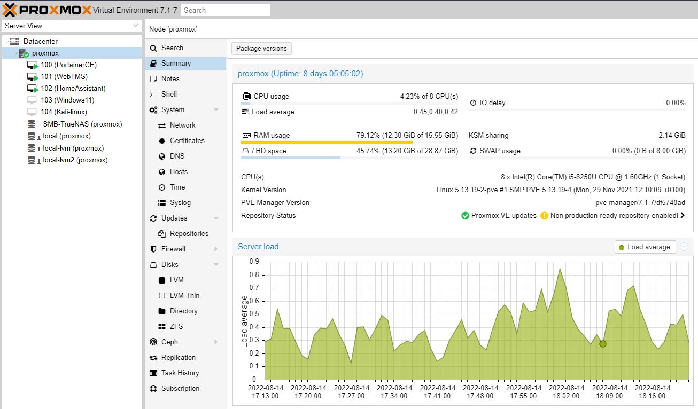Click the Search magnifier icon in node menu
Image resolution: width=698 pixels, height=409 pixels.
(153, 48)
